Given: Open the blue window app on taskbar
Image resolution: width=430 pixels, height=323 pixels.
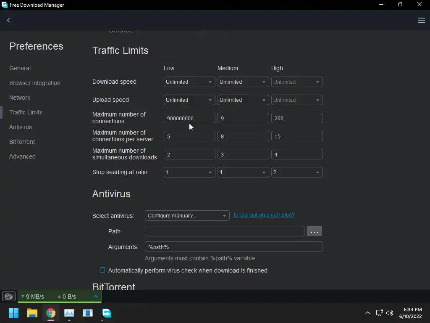Looking at the screenshot, I should (x=88, y=313).
